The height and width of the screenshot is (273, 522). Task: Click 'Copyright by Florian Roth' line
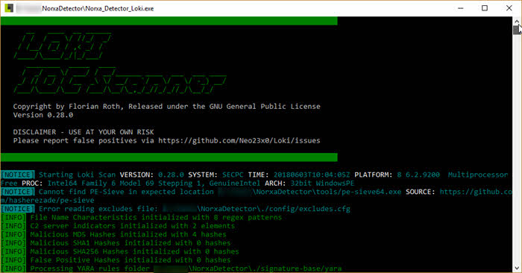[x=166, y=107]
